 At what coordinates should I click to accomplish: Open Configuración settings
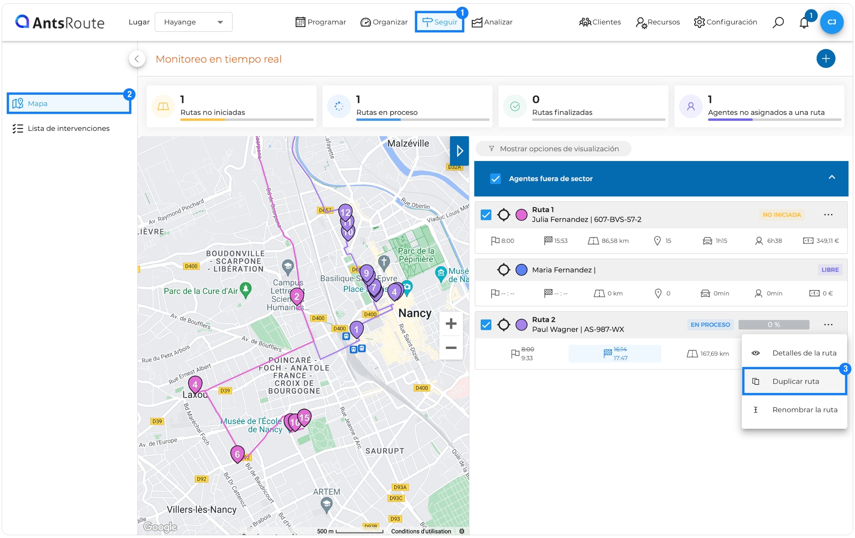click(x=726, y=22)
